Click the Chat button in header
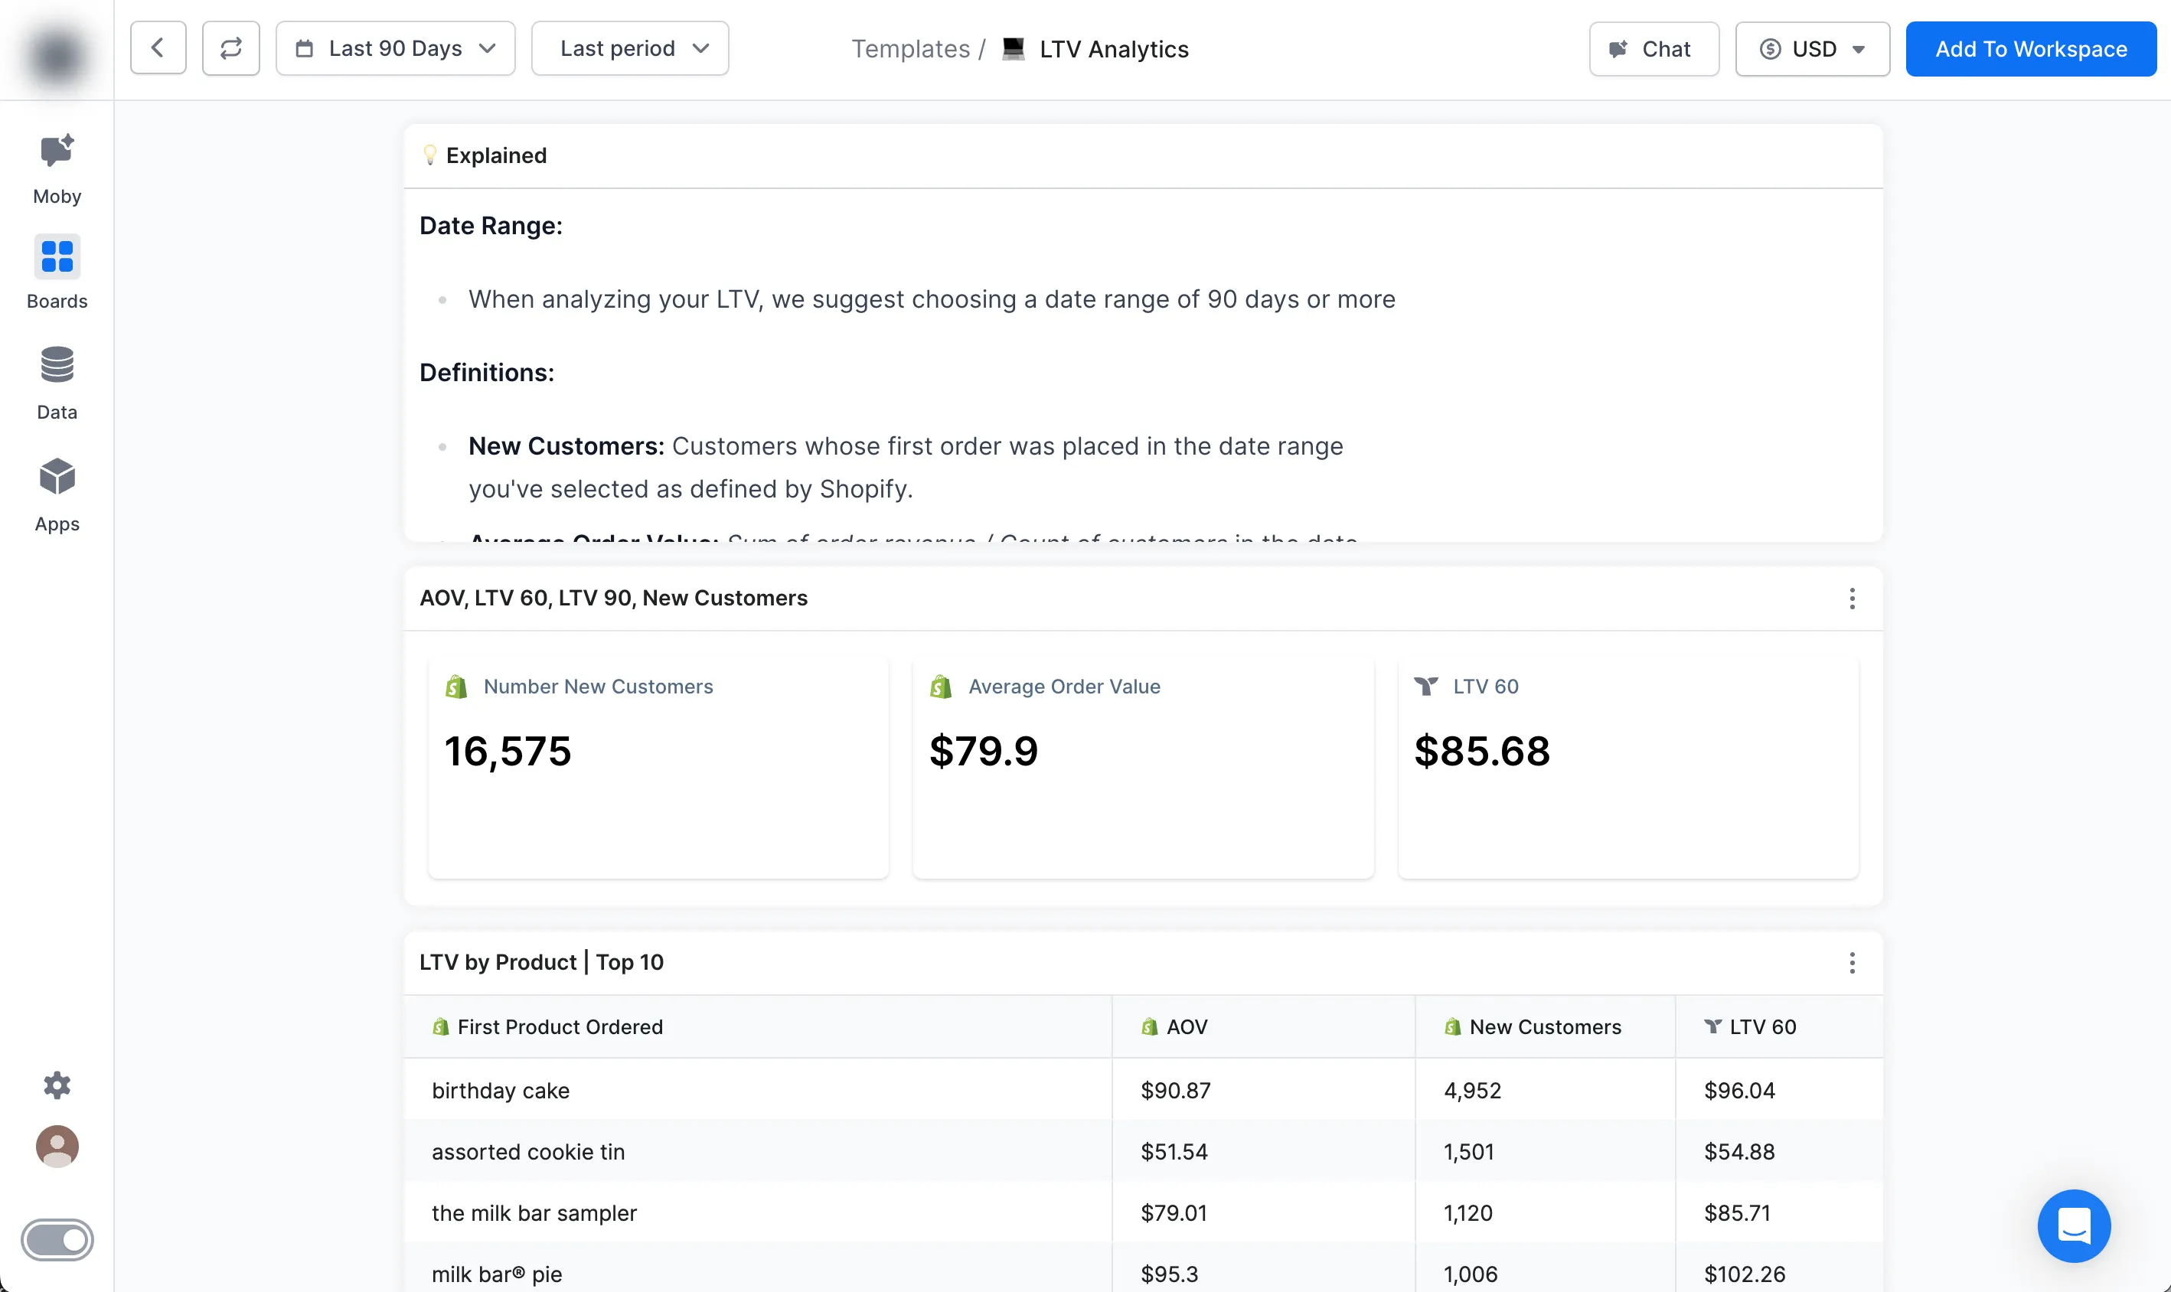This screenshot has height=1292, width=2171. pyautogui.click(x=1654, y=49)
